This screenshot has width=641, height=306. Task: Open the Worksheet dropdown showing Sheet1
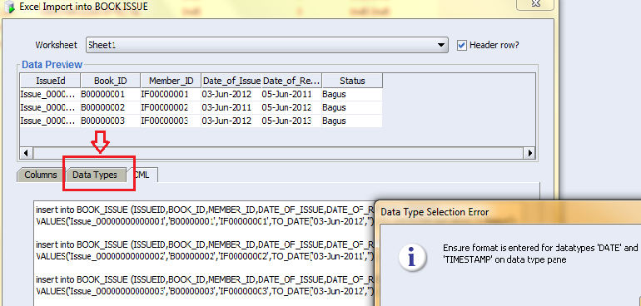[x=267, y=45]
